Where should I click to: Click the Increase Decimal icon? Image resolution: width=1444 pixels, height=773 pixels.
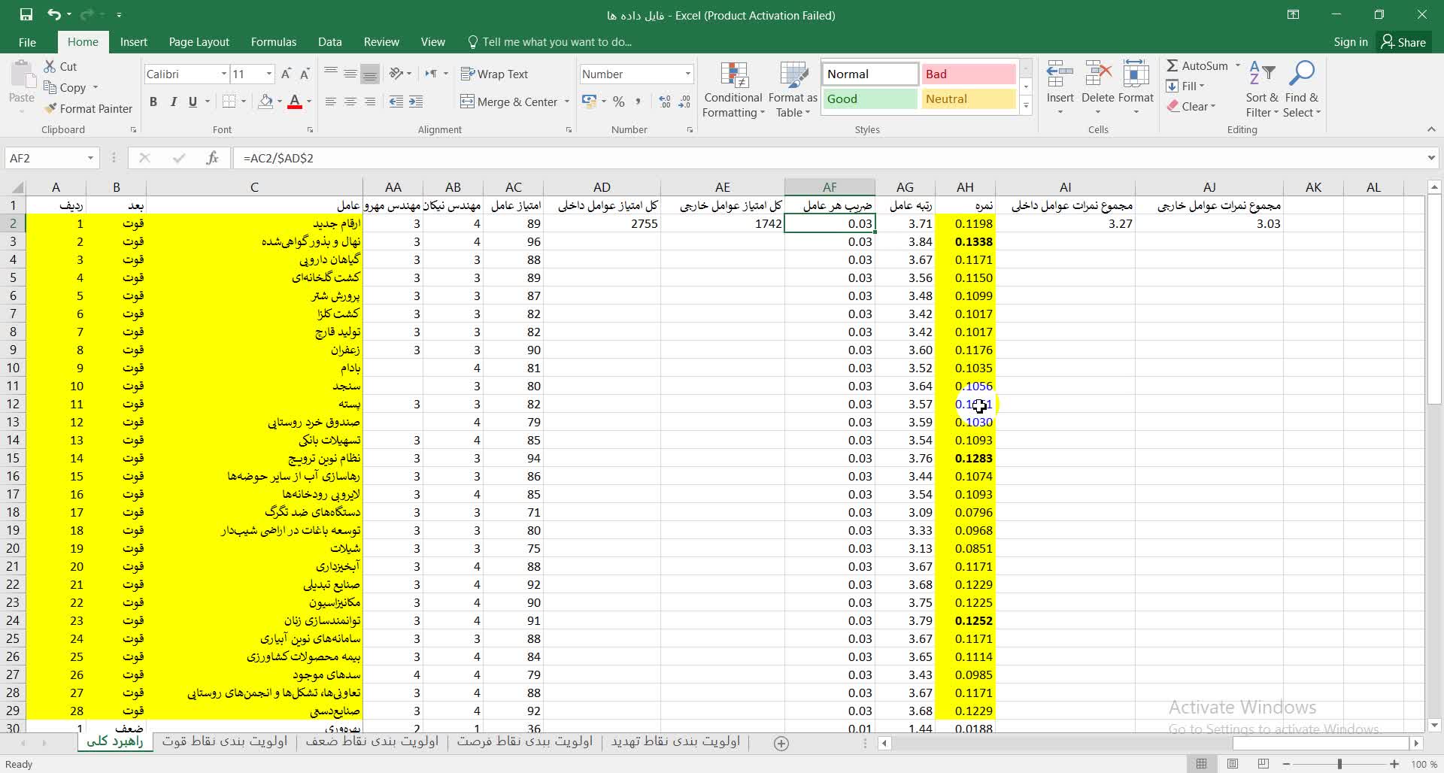coord(664,102)
